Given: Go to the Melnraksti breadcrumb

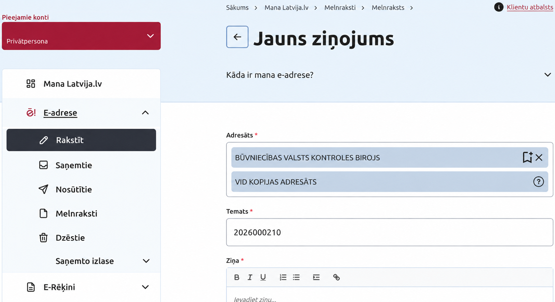Looking at the screenshot, I should pyautogui.click(x=340, y=8).
